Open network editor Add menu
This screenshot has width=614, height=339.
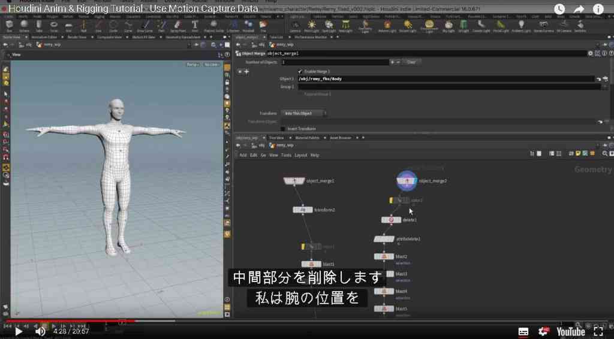243,155
